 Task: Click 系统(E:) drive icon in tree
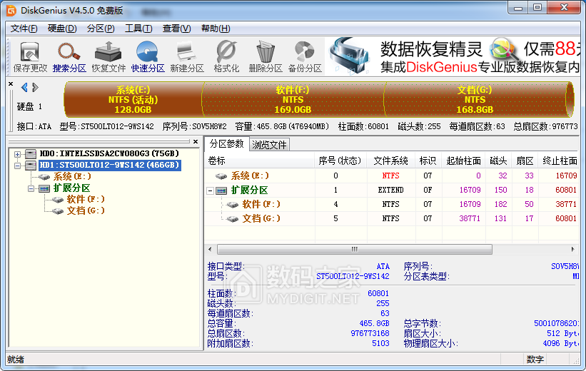pos(44,177)
